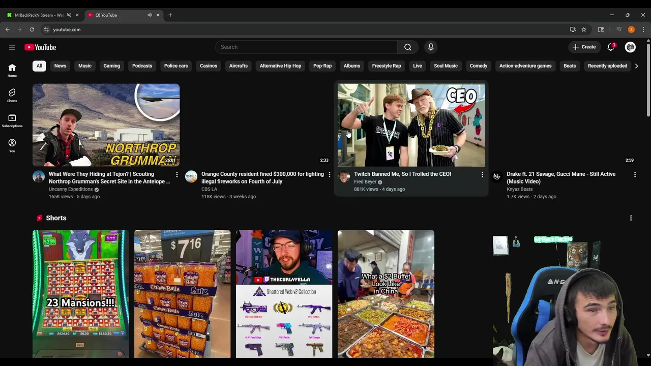Open the Twitch Banned Me video title
Image resolution: width=651 pixels, height=366 pixels.
[x=402, y=174]
